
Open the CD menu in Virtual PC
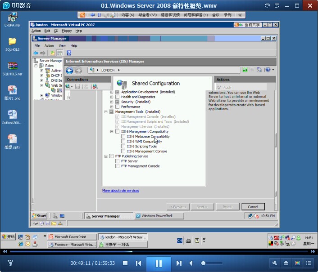pos(56,31)
